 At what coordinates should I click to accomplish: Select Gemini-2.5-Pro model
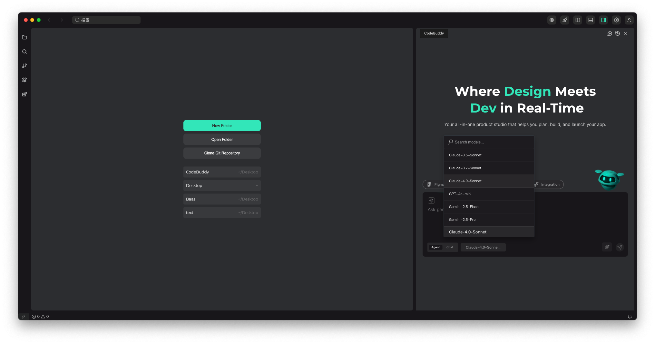click(489, 220)
